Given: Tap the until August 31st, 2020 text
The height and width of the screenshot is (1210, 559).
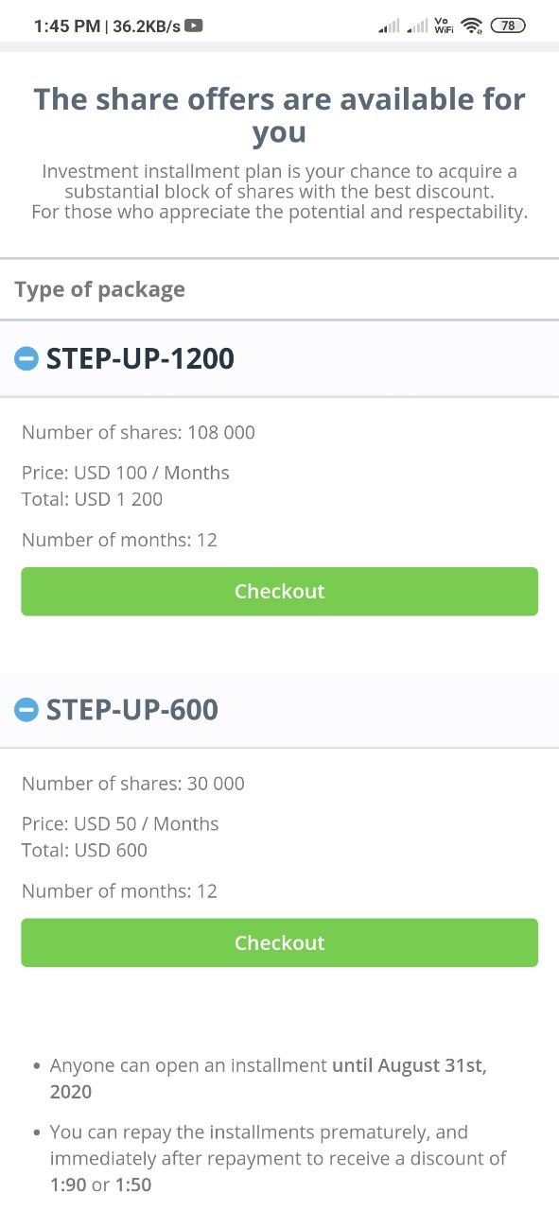Looking at the screenshot, I should tap(269, 1079).
